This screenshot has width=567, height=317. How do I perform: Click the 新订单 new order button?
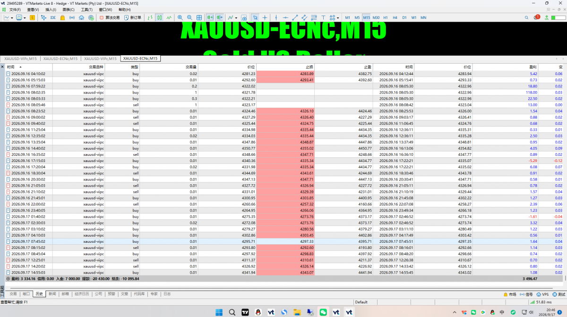pyautogui.click(x=133, y=17)
